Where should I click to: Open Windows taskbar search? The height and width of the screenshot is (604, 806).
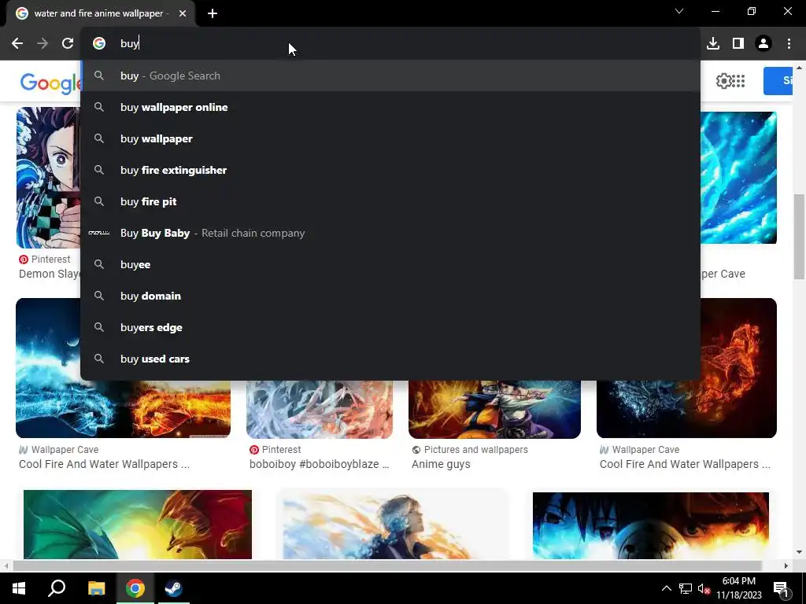pos(57,588)
